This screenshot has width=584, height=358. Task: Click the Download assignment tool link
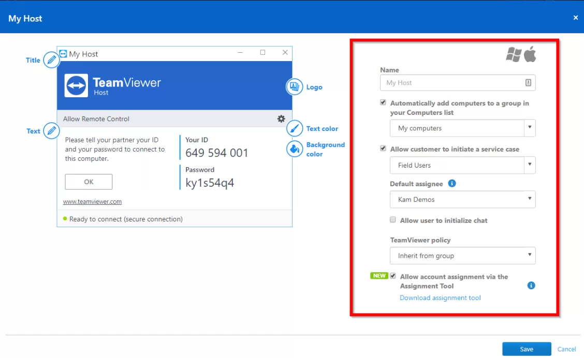(x=440, y=297)
